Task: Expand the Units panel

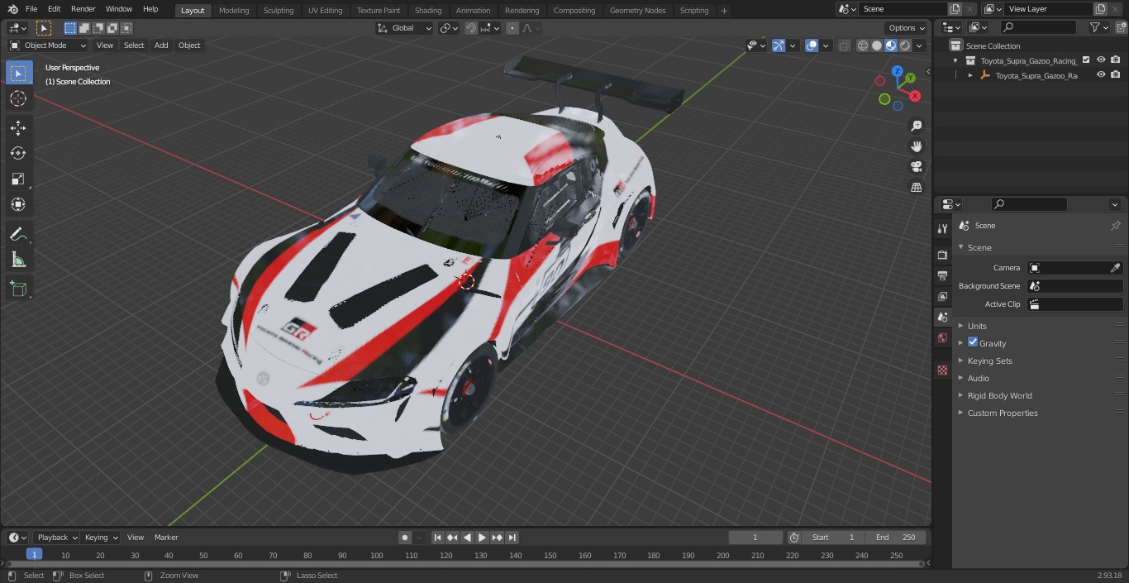Action: coord(977,326)
